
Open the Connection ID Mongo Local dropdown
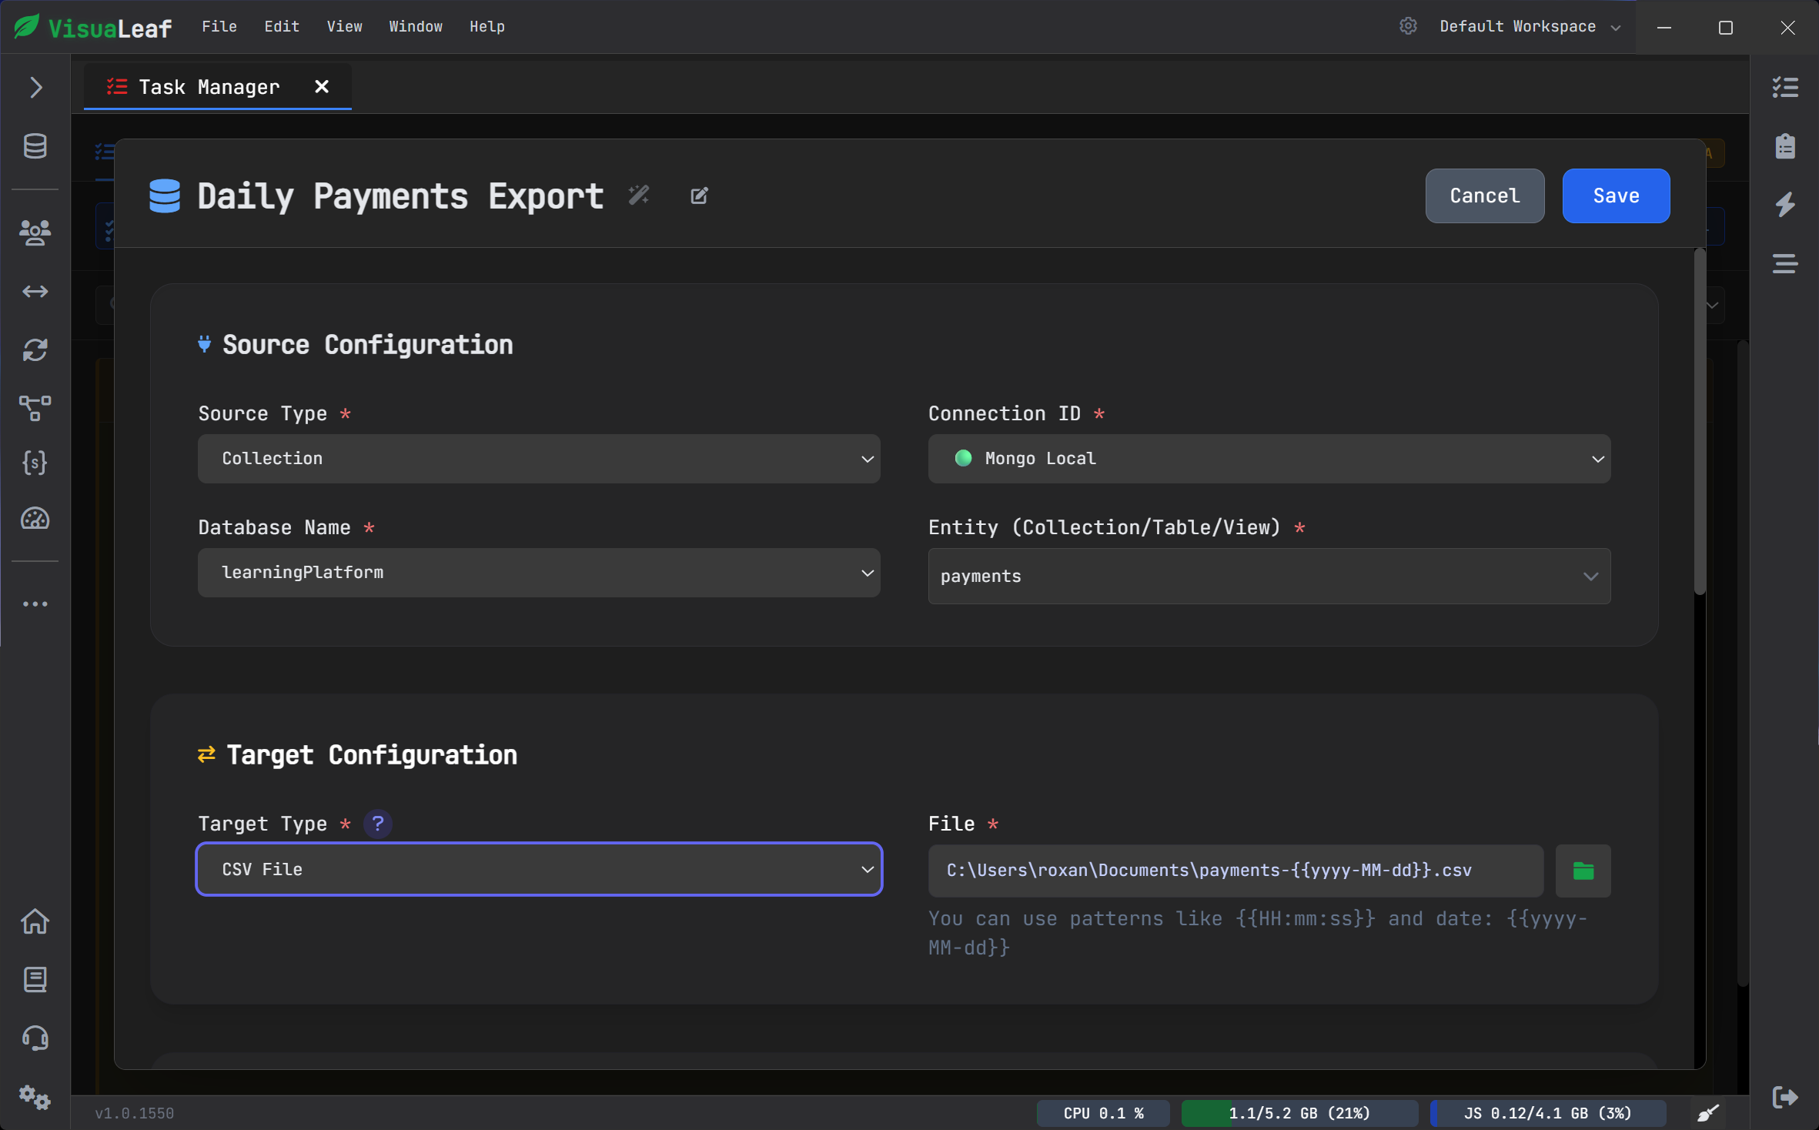(1269, 459)
